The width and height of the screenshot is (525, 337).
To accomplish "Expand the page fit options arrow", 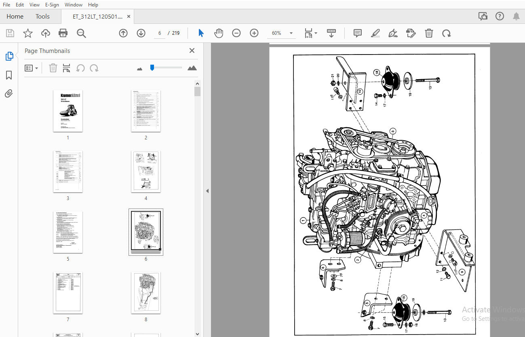I will (x=316, y=33).
